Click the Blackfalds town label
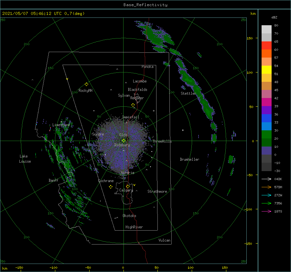 pos(137,90)
